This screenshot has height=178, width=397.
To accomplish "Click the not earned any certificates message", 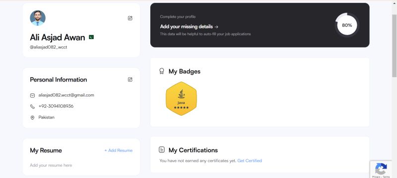I will click(x=198, y=161).
